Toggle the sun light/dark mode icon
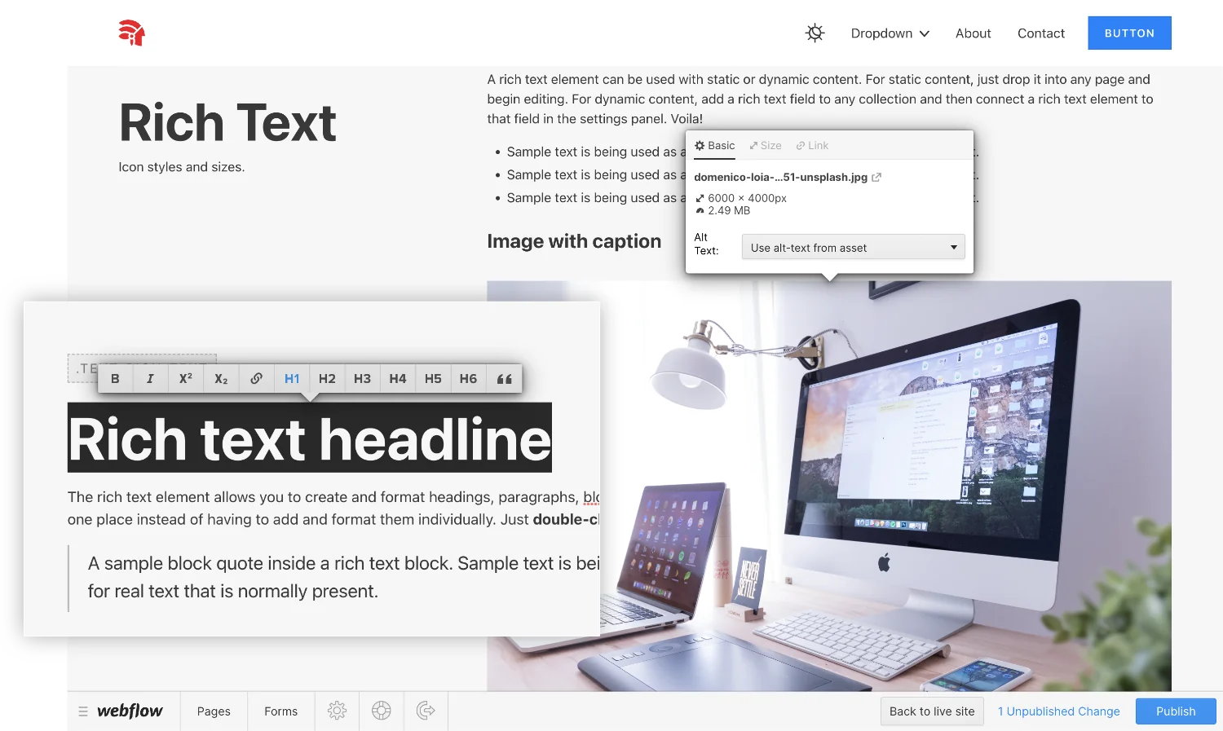 point(815,33)
